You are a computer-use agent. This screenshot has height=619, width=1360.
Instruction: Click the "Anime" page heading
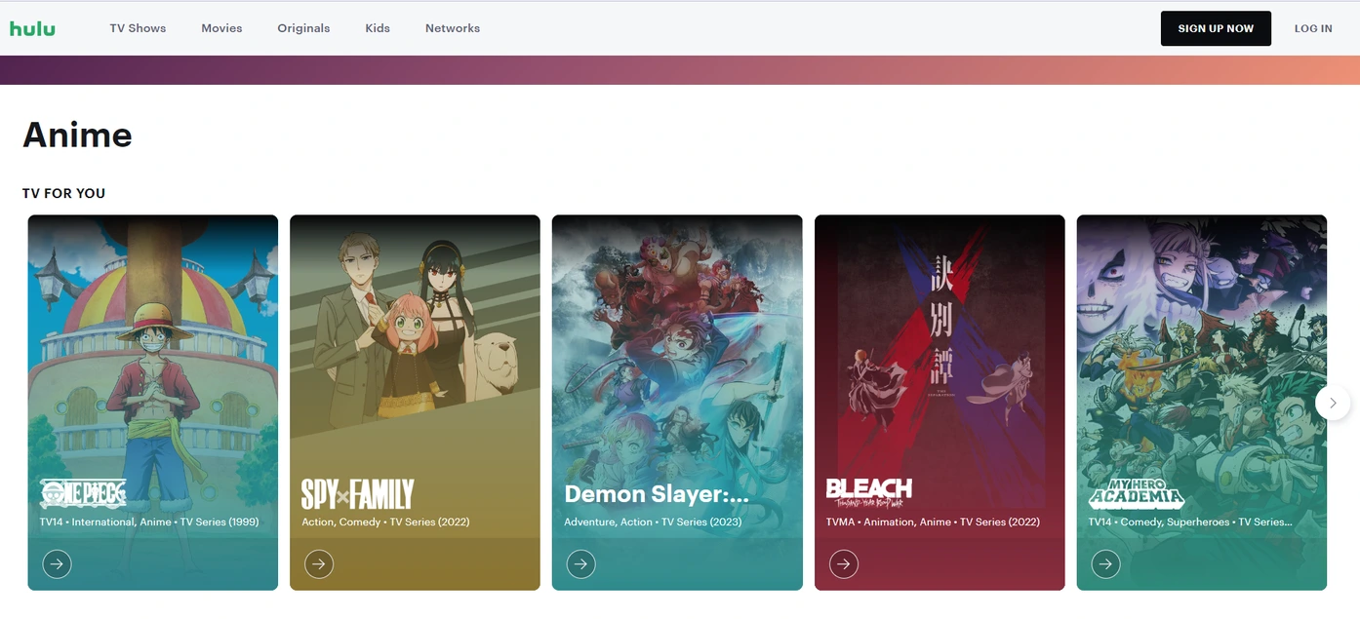(x=77, y=135)
